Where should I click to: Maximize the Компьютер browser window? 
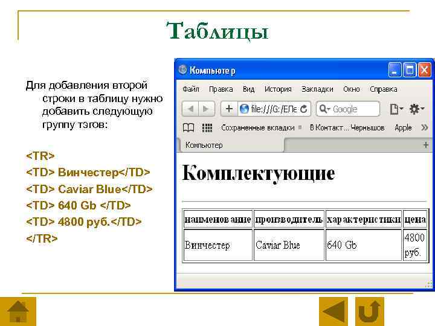410,69
